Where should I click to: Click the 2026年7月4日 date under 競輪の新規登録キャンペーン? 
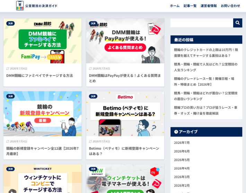(x=18, y=141)
